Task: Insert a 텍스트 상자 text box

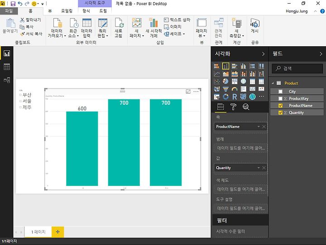Action: (x=177, y=20)
